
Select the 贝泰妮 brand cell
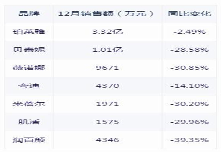(x=29, y=50)
